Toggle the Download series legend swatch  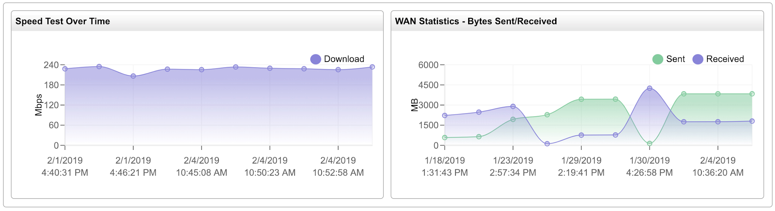(316, 59)
